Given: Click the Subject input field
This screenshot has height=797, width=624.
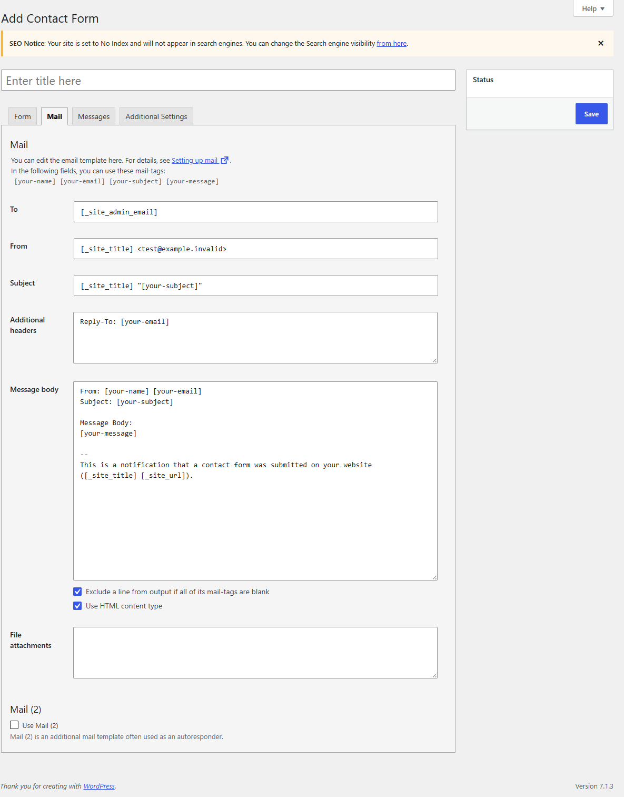Looking at the screenshot, I should [256, 286].
